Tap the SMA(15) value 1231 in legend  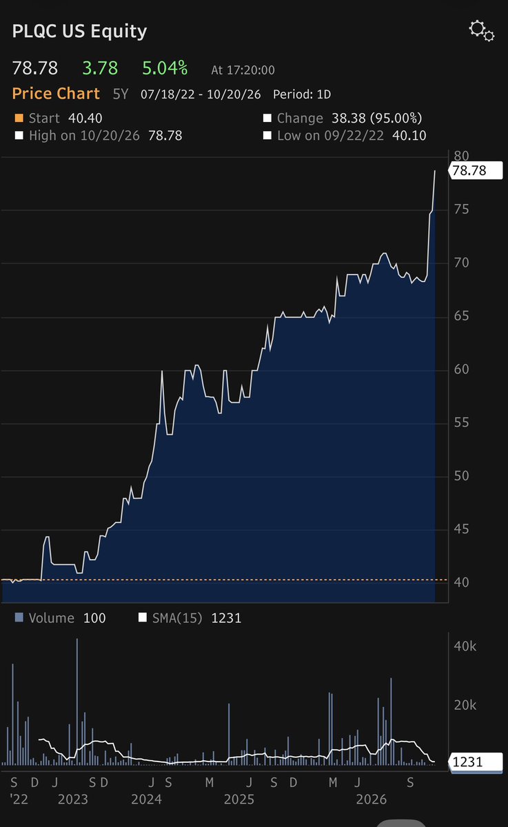tap(226, 618)
